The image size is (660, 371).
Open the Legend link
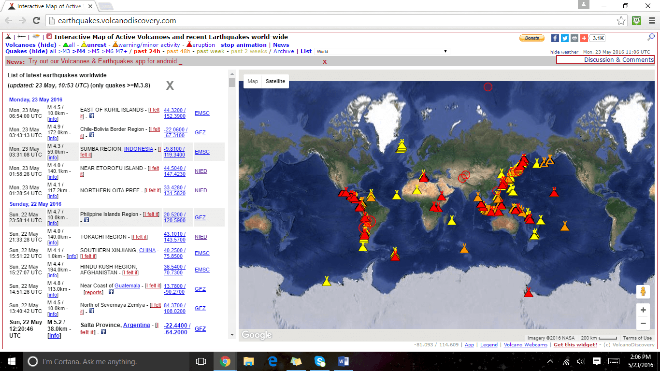click(489, 345)
